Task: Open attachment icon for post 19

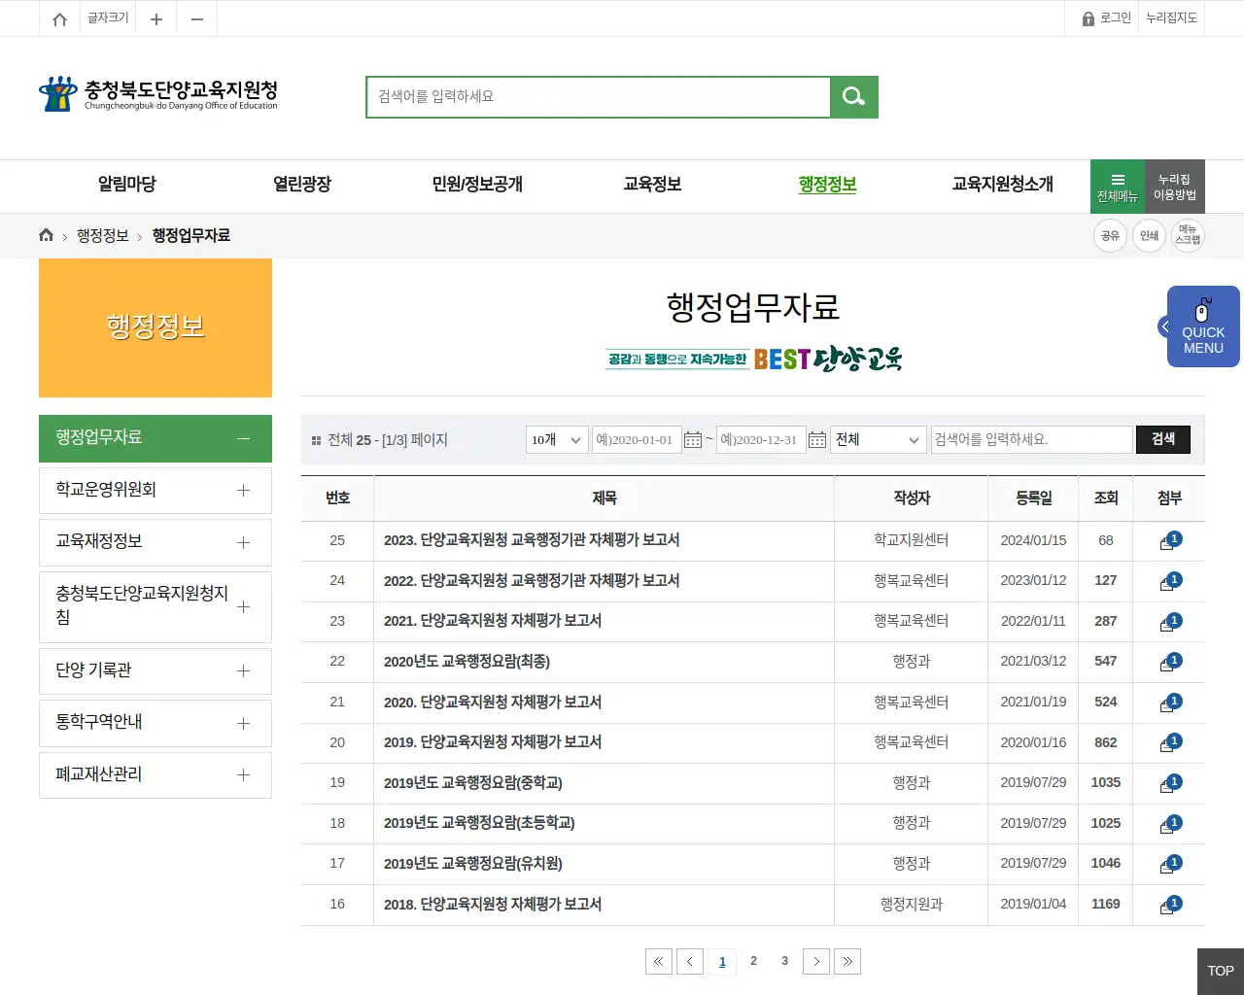Action: coord(1170,783)
